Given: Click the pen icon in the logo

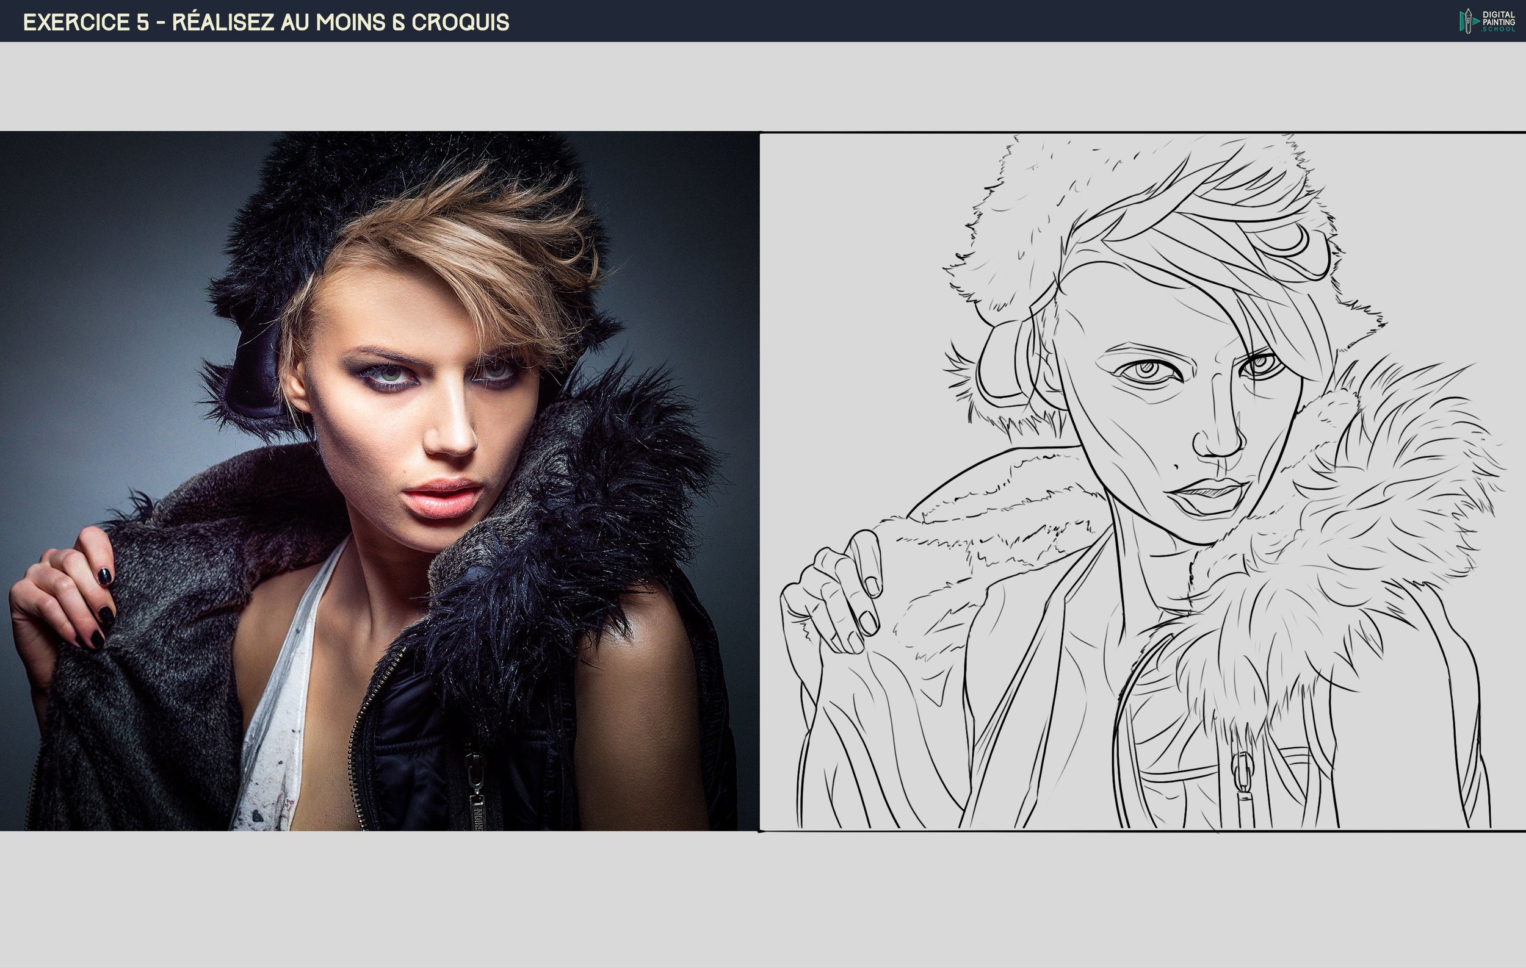Looking at the screenshot, I should 1467,21.
